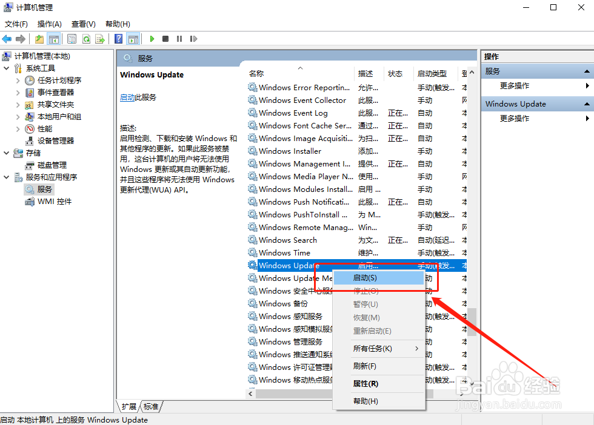Expand the 事件查看器 node chevron

(18, 93)
